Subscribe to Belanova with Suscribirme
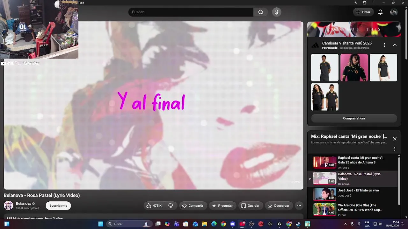 (58, 206)
